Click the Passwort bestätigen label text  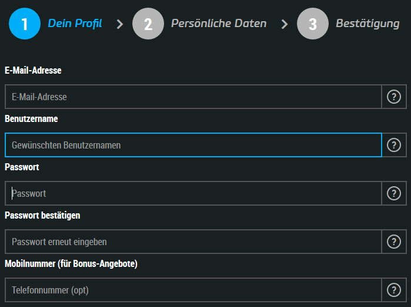[x=42, y=215]
